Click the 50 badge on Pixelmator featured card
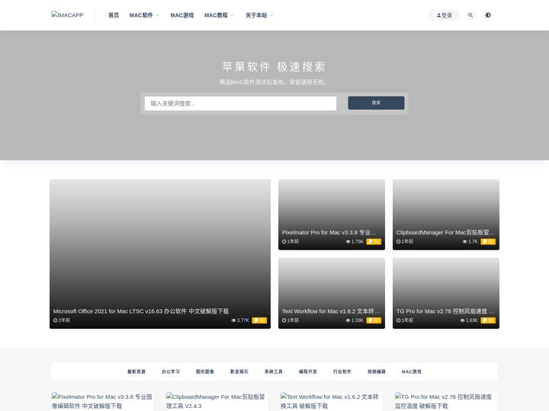549x411 pixels. [374, 241]
